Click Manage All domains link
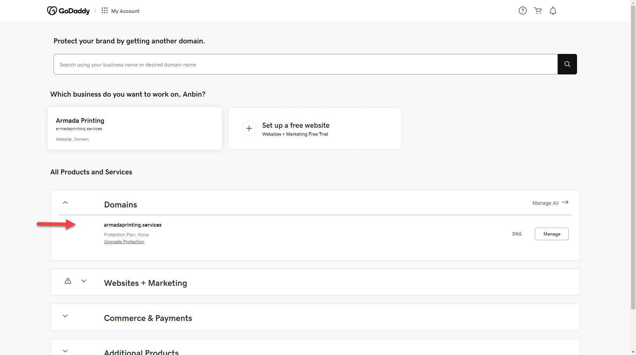Screen dimensions: 636x355 pyautogui.click(x=545, y=203)
